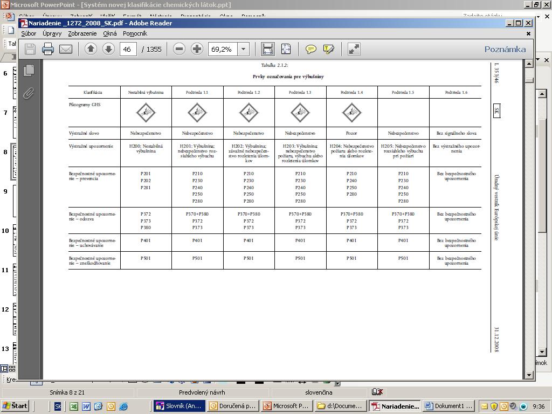Click 'Snímka 8 z 21' status text

coord(67,392)
